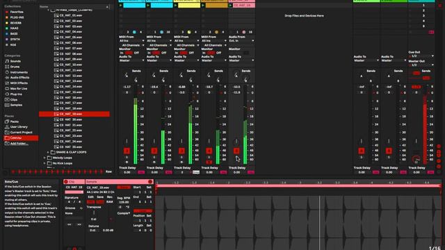
Task: Click nudge clip backward button
Action: click(70, 224)
